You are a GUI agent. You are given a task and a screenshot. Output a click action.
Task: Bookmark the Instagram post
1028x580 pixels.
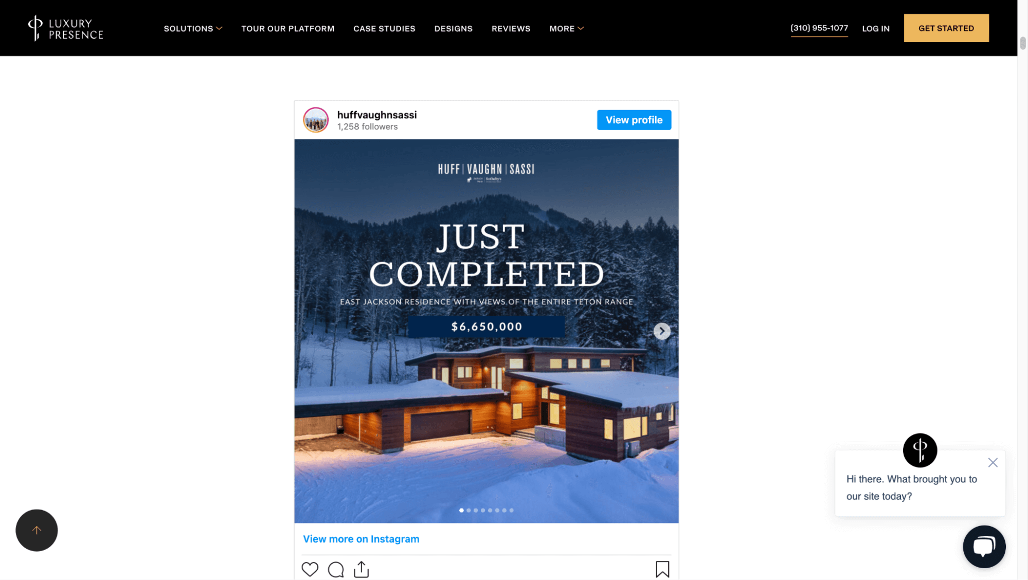pyautogui.click(x=662, y=569)
